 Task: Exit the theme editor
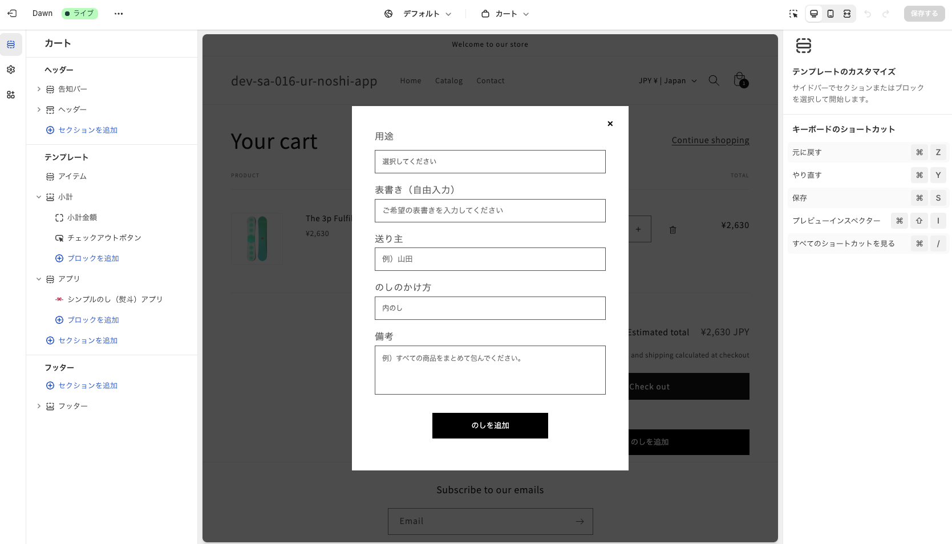click(12, 13)
